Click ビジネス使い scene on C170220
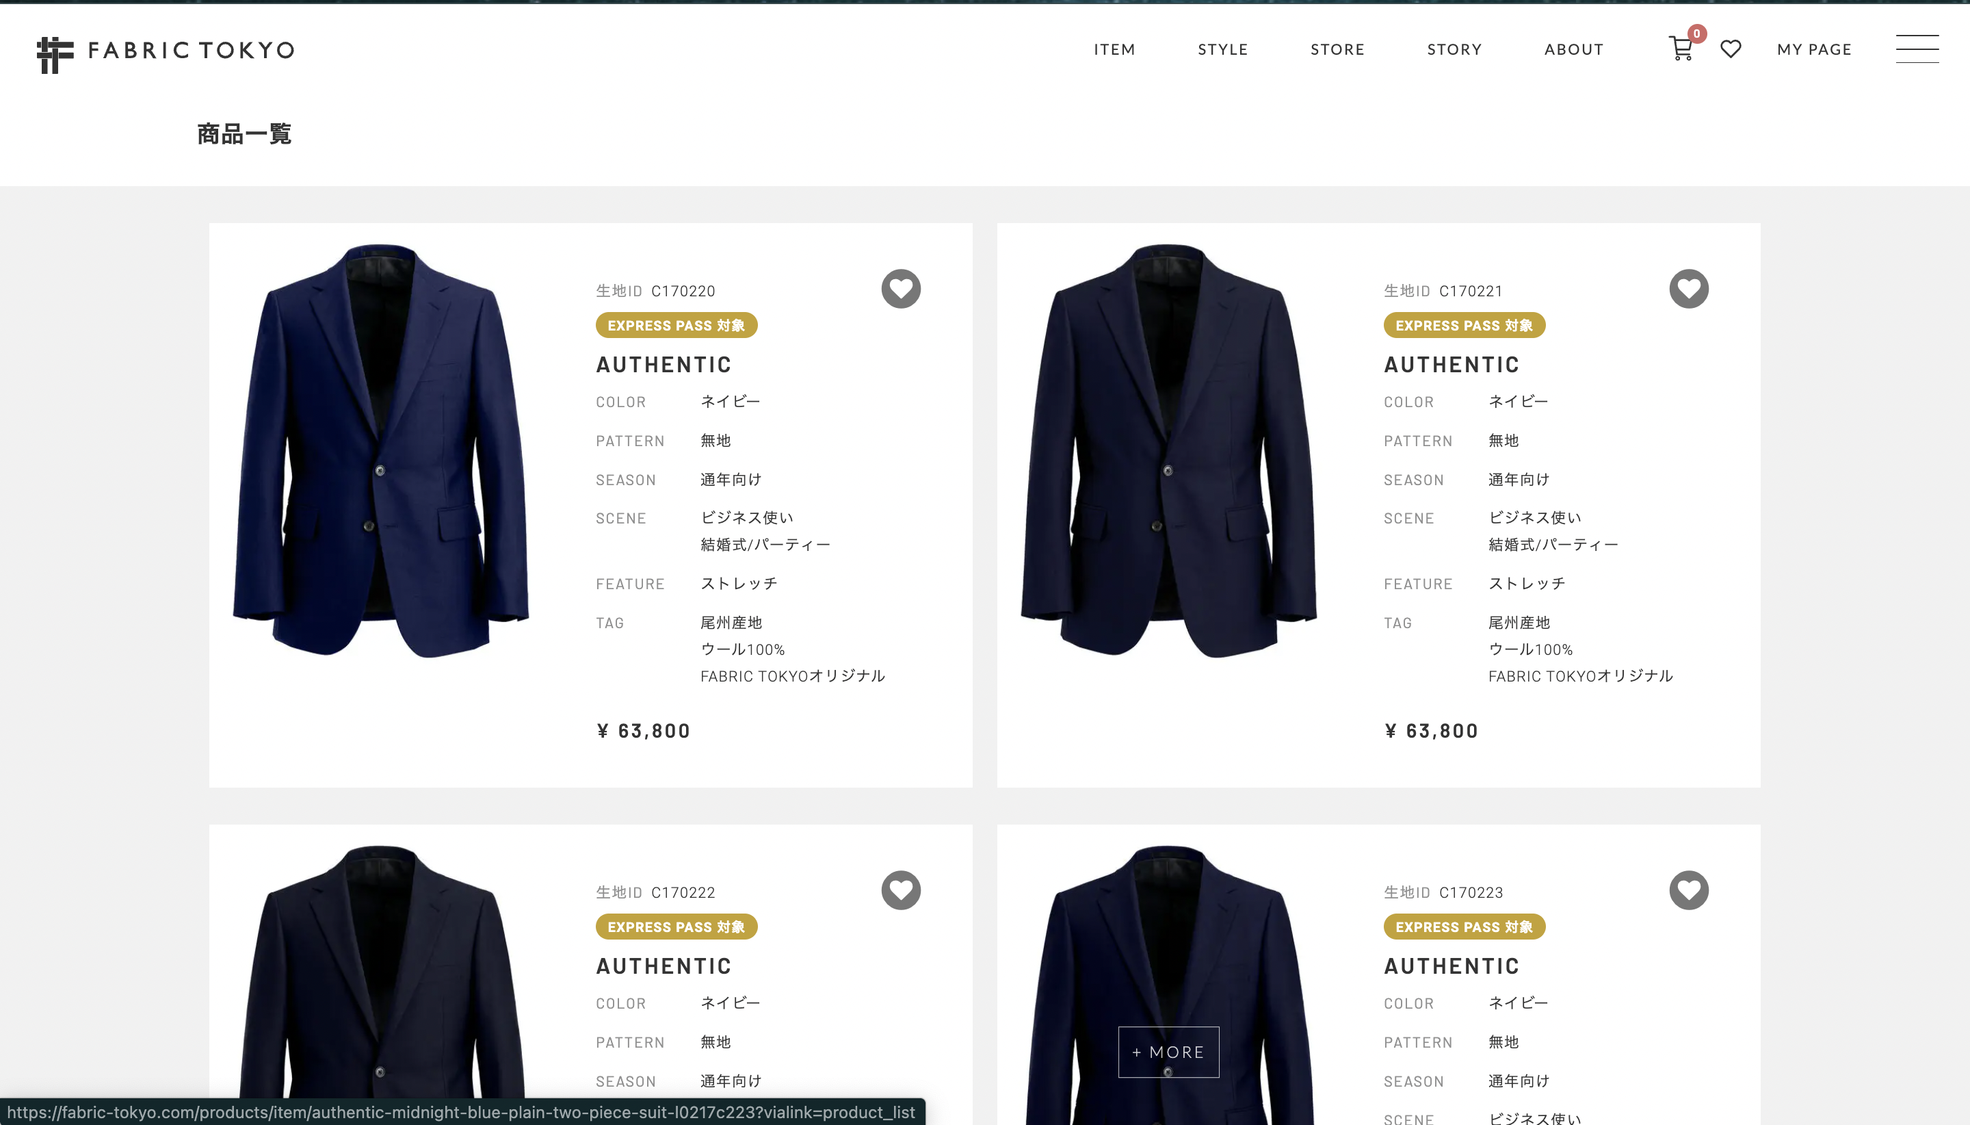The width and height of the screenshot is (1970, 1125). [746, 518]
